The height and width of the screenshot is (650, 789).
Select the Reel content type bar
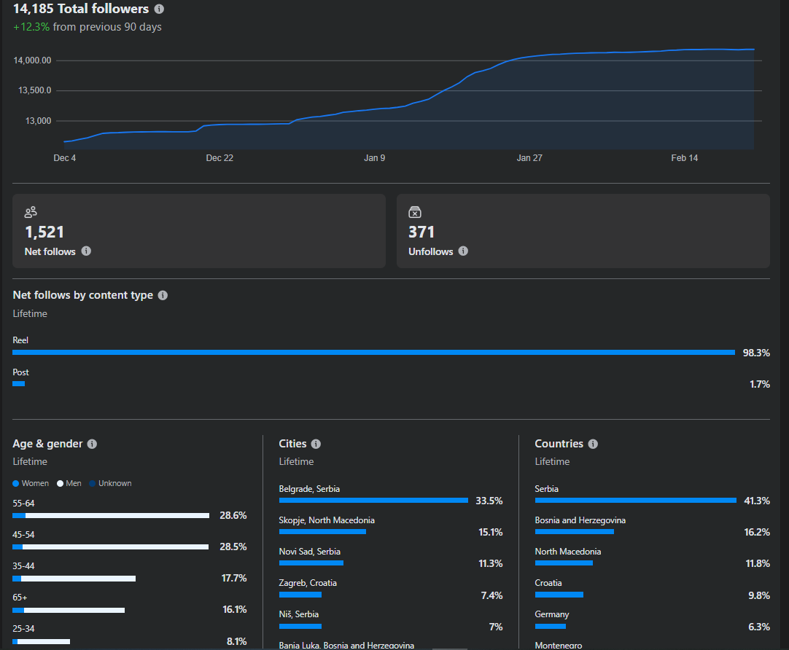click(x=373, y=353)
